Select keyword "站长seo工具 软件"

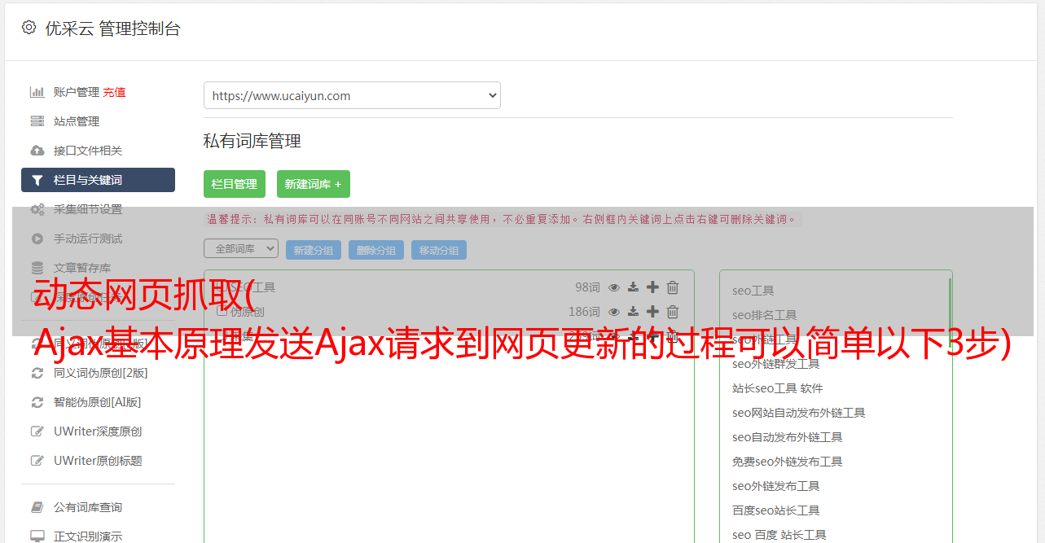point(778,388)
